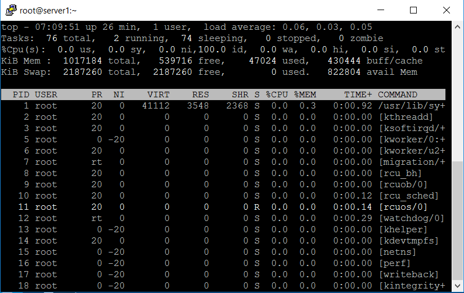This screenshot has height=293, width=464.
Task: Click the 41112 VIRT value
Action: (x=156, y=106)
